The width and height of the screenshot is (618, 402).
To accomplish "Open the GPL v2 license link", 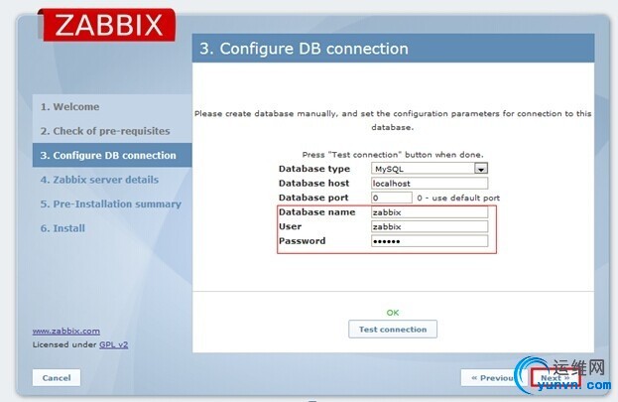I will 113,344.
